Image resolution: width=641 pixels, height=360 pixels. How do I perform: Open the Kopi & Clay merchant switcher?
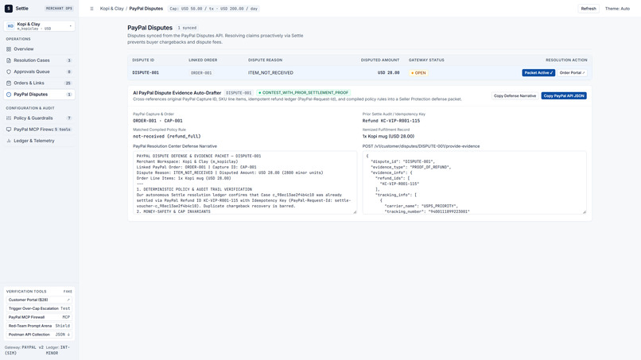pos(39,26)
